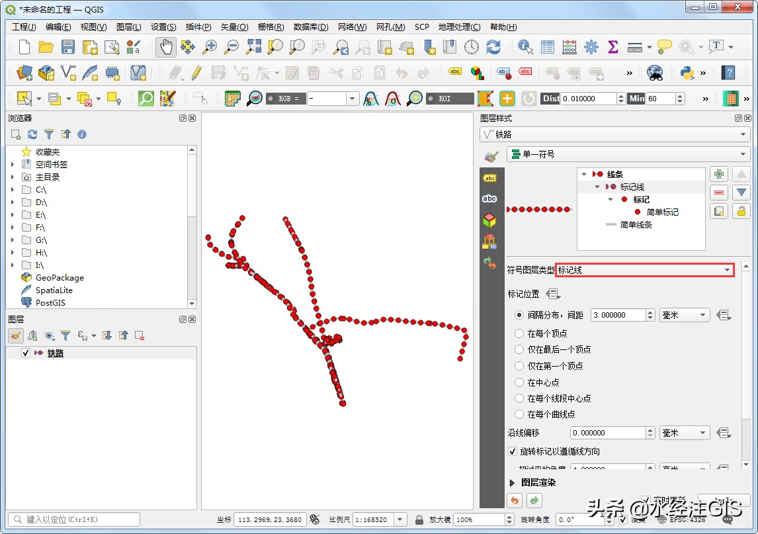758x534 pixels.
Task: Open GeoPackage in browser tree
Action: (x=59, y=278)
